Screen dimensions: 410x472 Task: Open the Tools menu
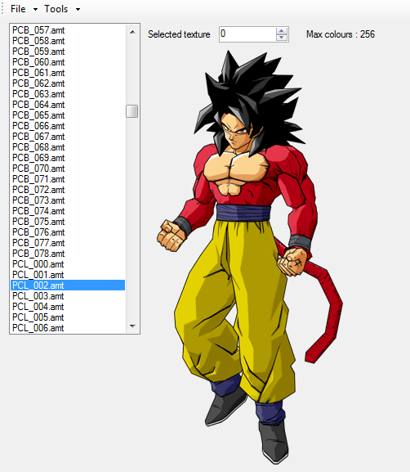[56, 9]
